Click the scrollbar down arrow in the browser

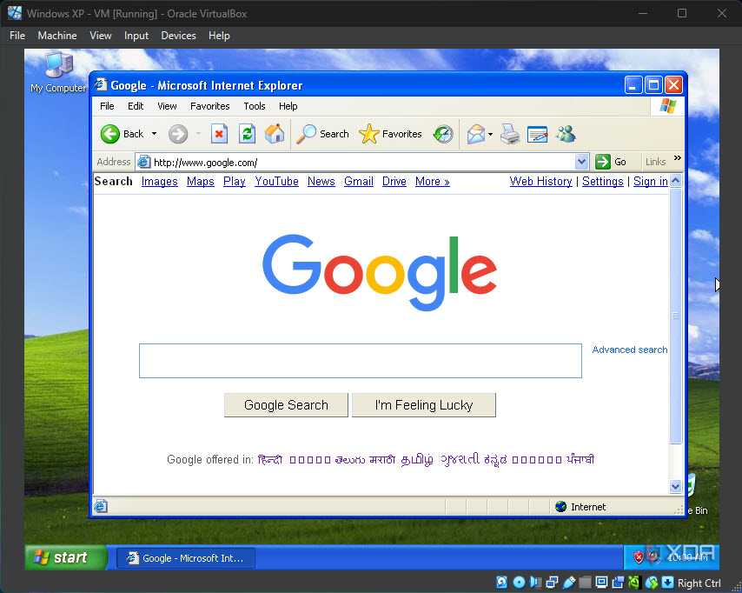[676, 486]
